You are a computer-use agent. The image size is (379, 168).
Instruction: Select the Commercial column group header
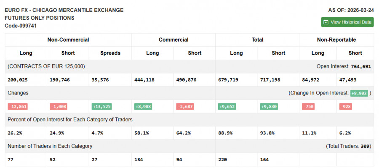173,40
